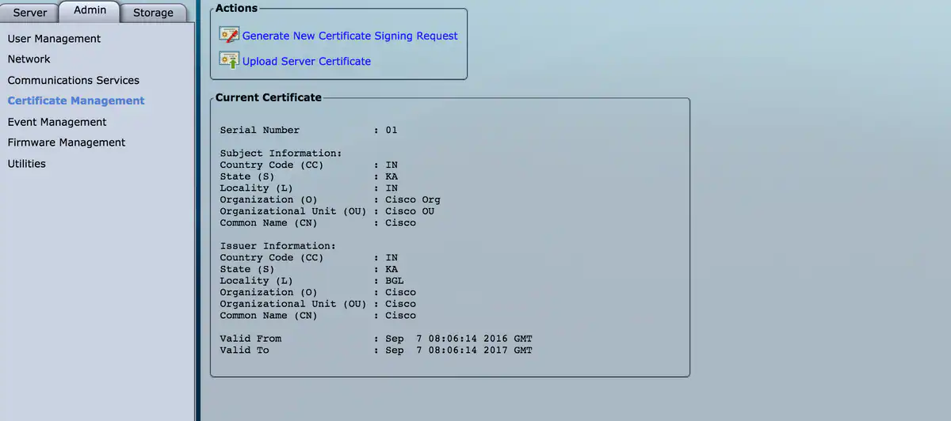Click the Valid To date value
Viewport: 951px width, 421px height.
tap(459, 350)
